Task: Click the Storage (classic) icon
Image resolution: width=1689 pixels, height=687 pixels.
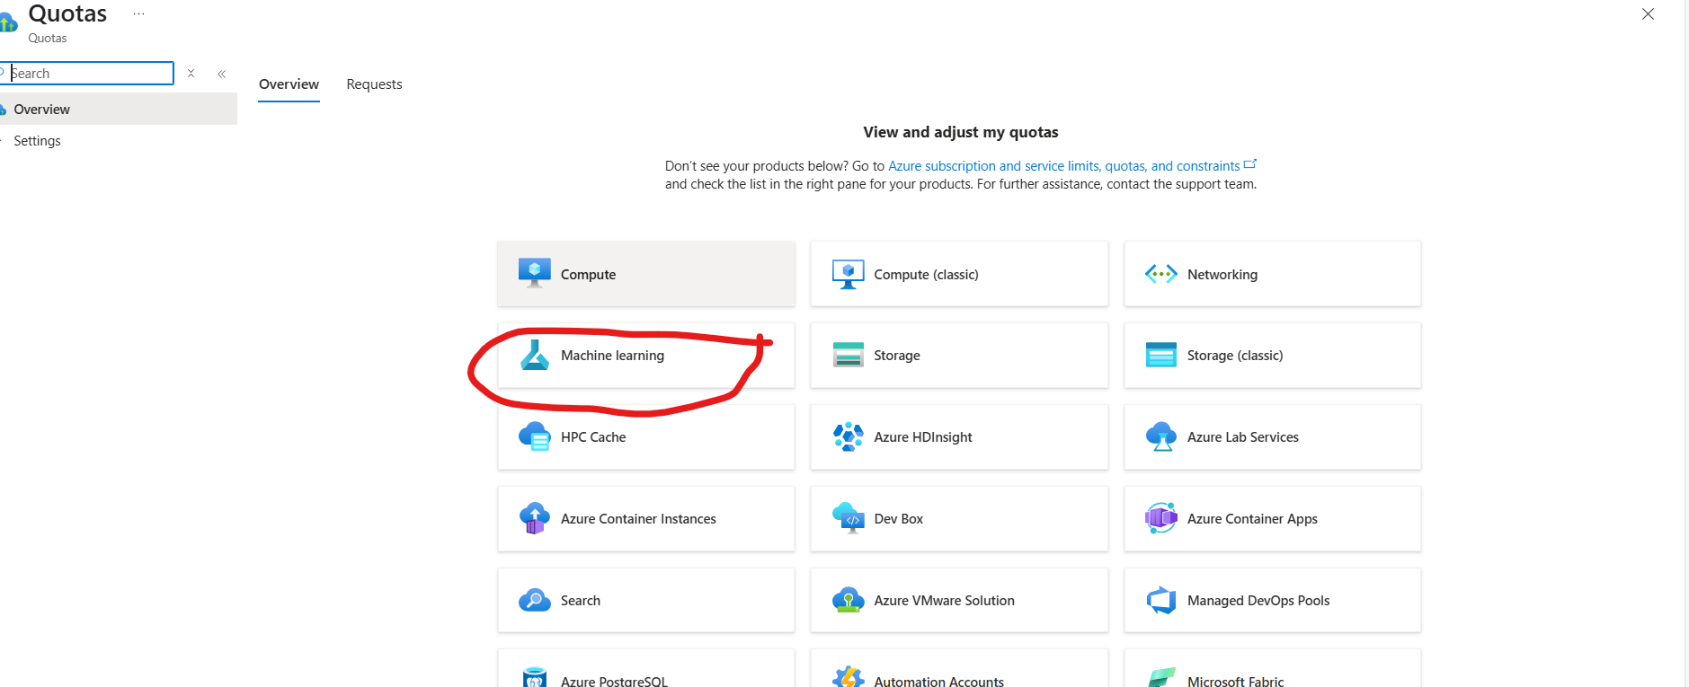Action: 1160,355
